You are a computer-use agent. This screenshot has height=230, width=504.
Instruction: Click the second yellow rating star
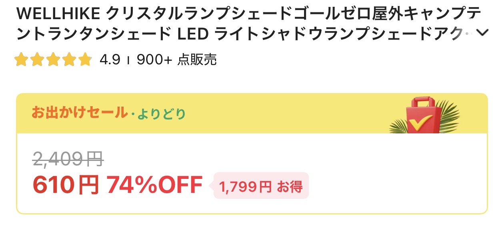coord(37,60)
